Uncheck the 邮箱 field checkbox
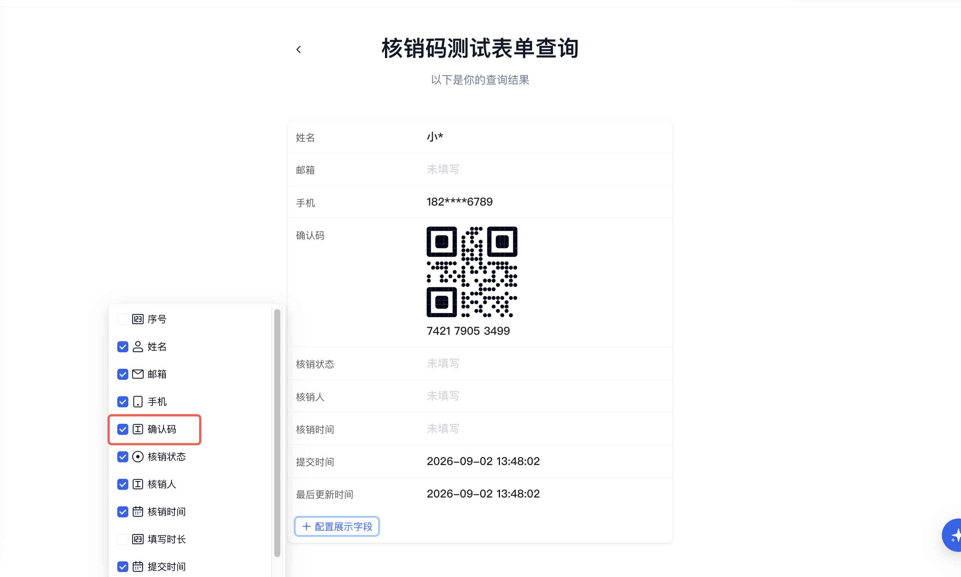The image size is (961, 577). [123, 374]
